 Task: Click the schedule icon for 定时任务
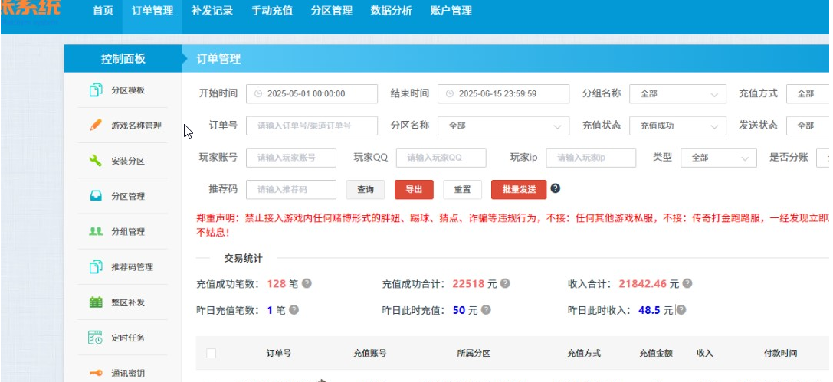point(96,338)
